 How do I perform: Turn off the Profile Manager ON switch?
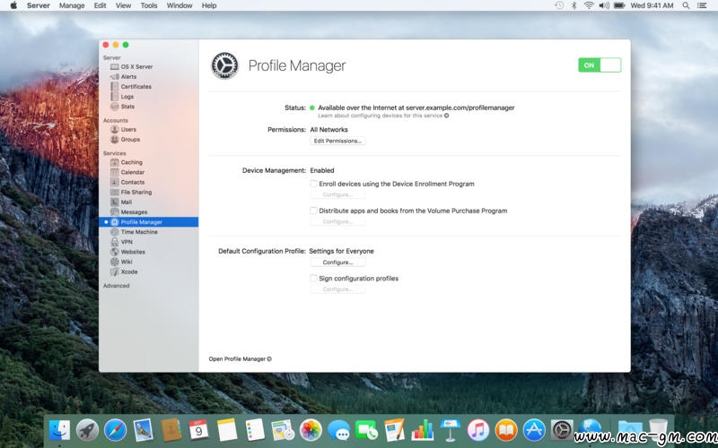[x=600, y=65]
